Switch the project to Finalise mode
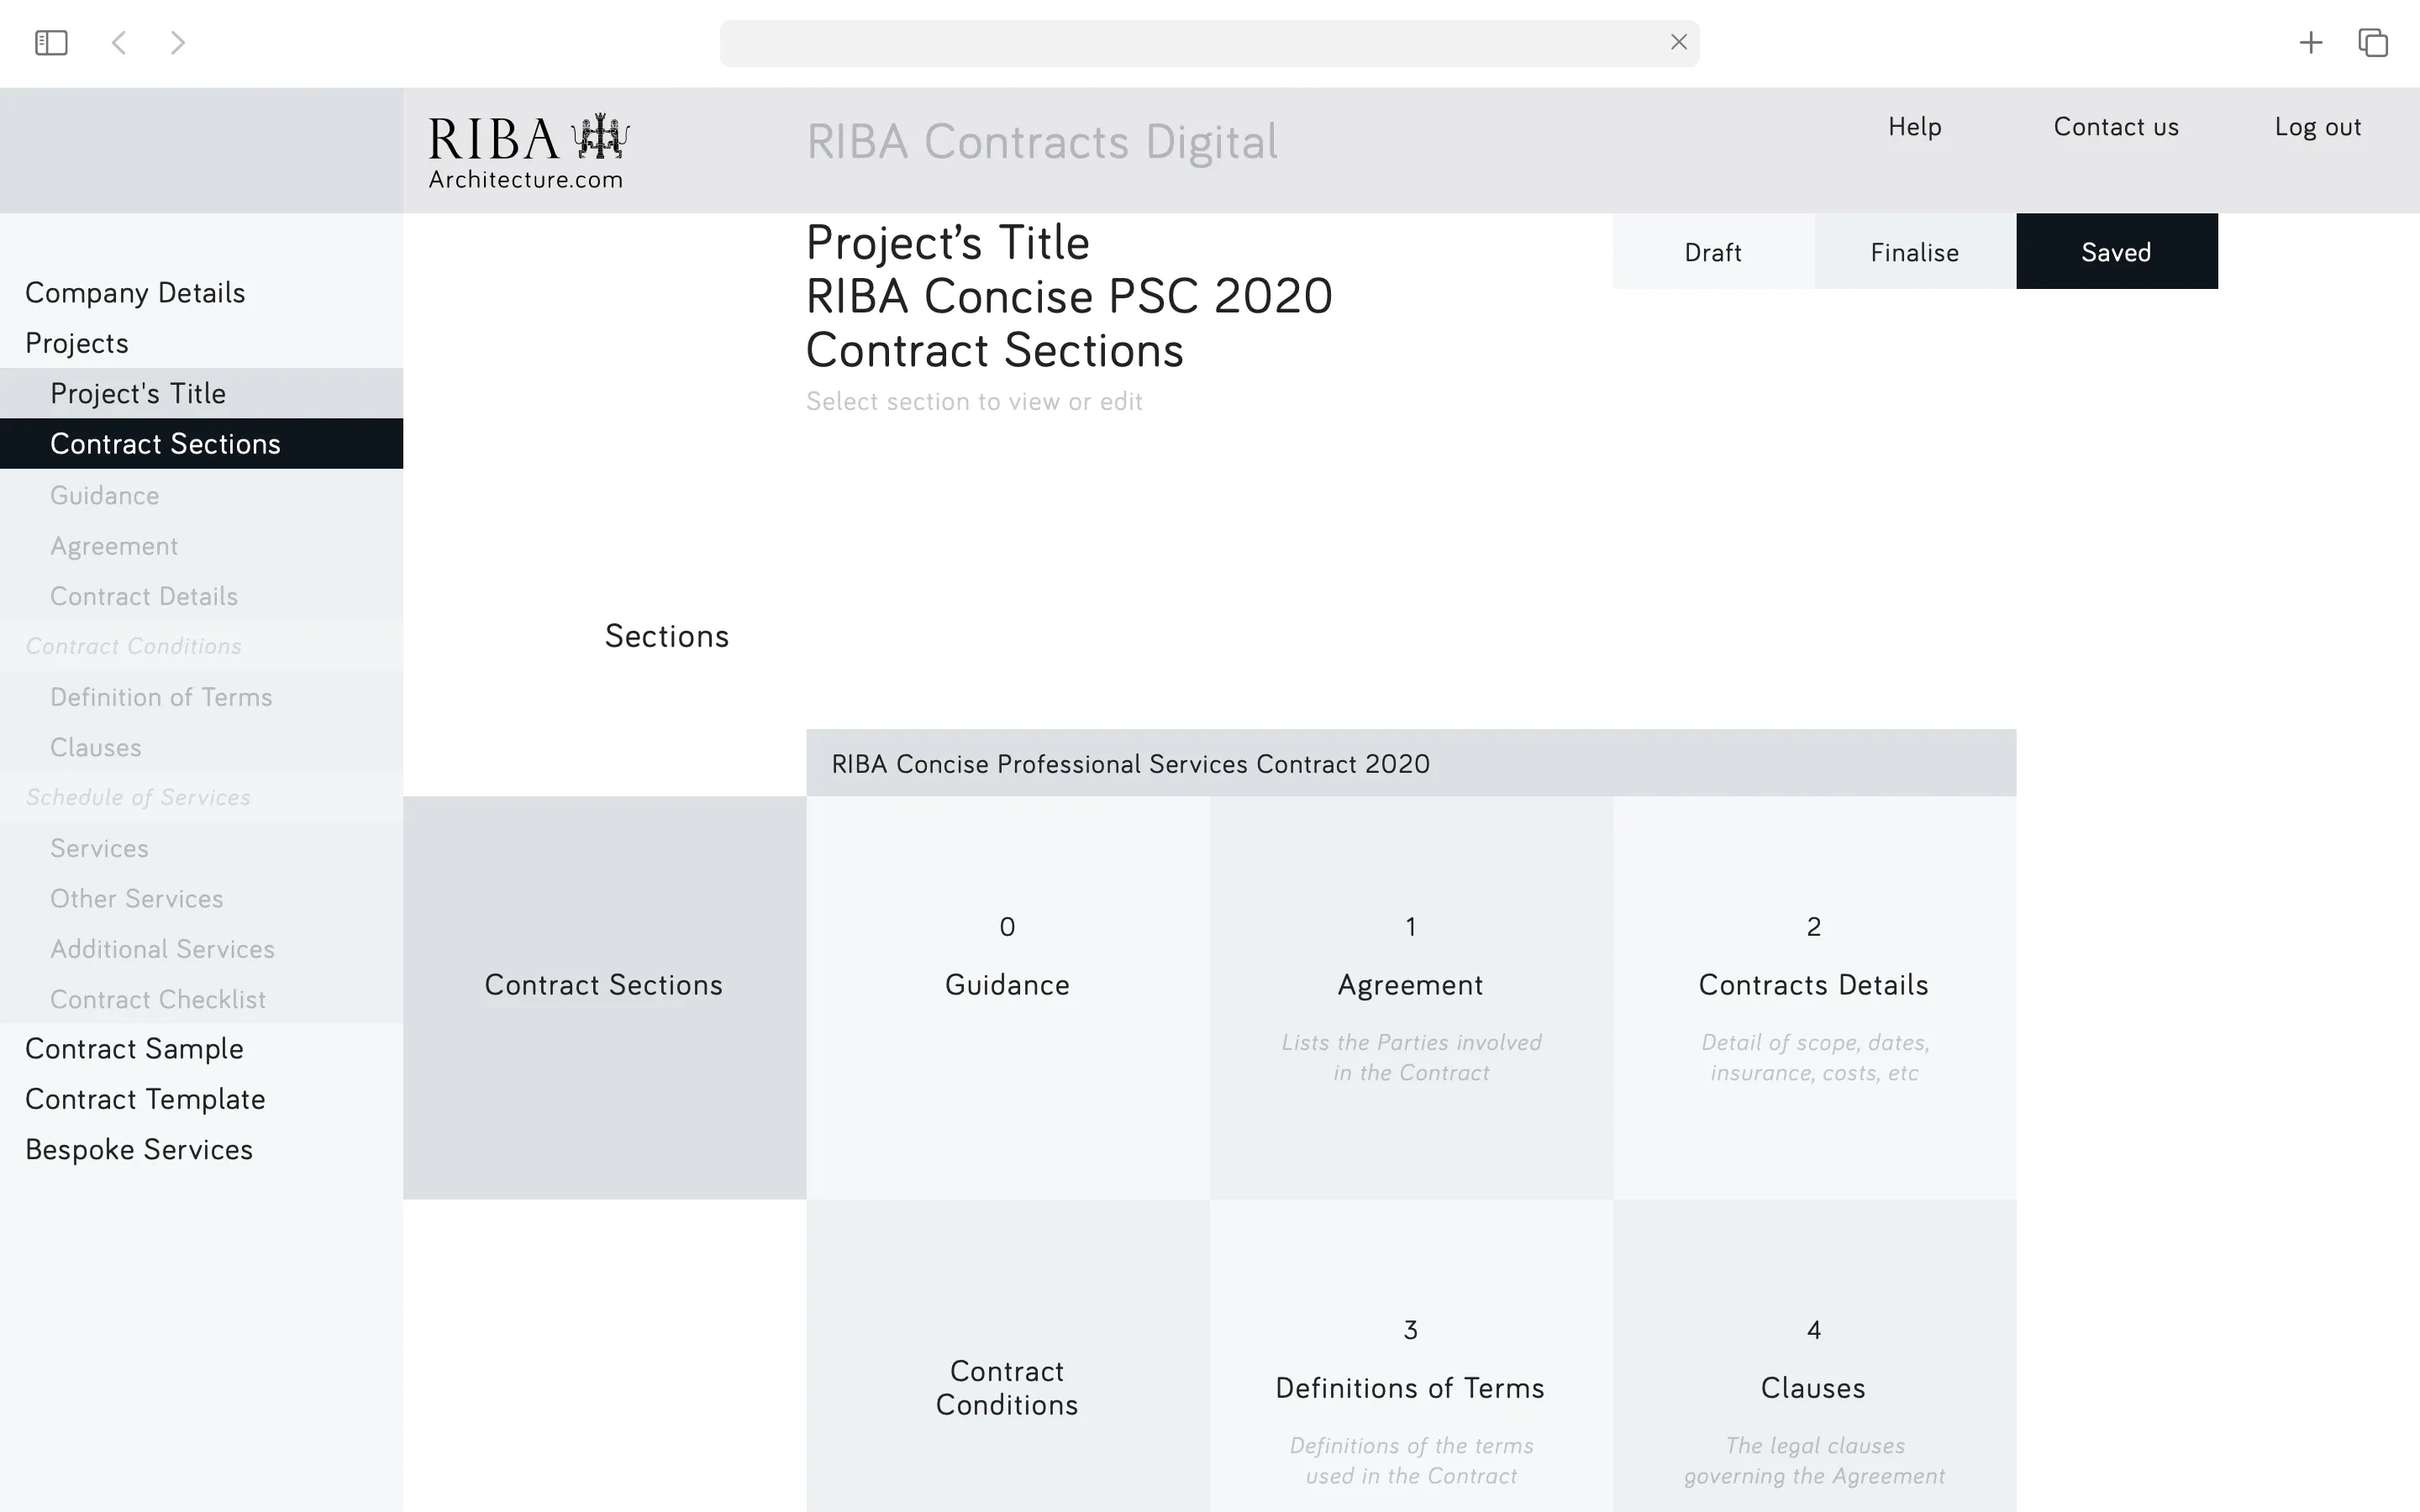This screenshot has height=1512, width=2420. pos(1914,252)
